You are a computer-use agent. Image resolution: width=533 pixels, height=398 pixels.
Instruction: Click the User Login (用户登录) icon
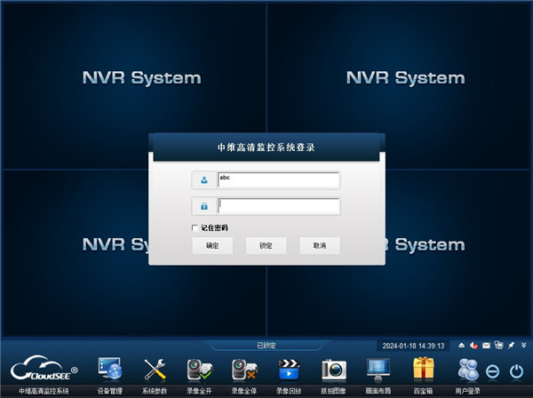click(x=469, y=370)
